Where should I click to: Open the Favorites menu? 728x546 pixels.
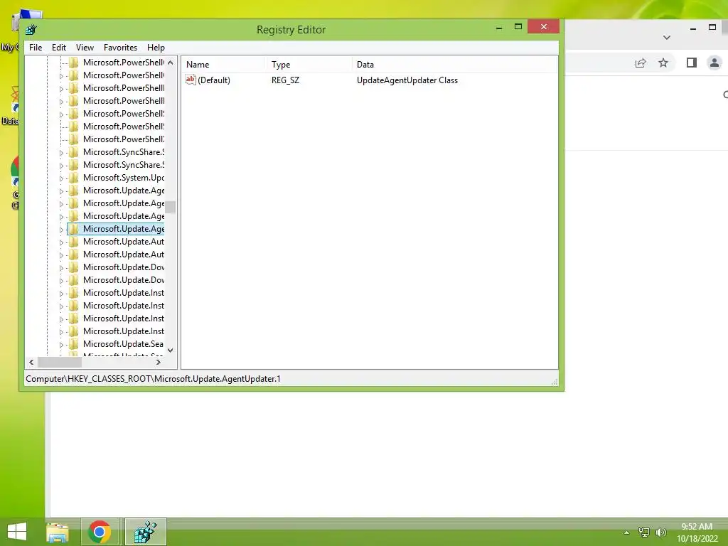pyautogui.click(x=120, y=48)
